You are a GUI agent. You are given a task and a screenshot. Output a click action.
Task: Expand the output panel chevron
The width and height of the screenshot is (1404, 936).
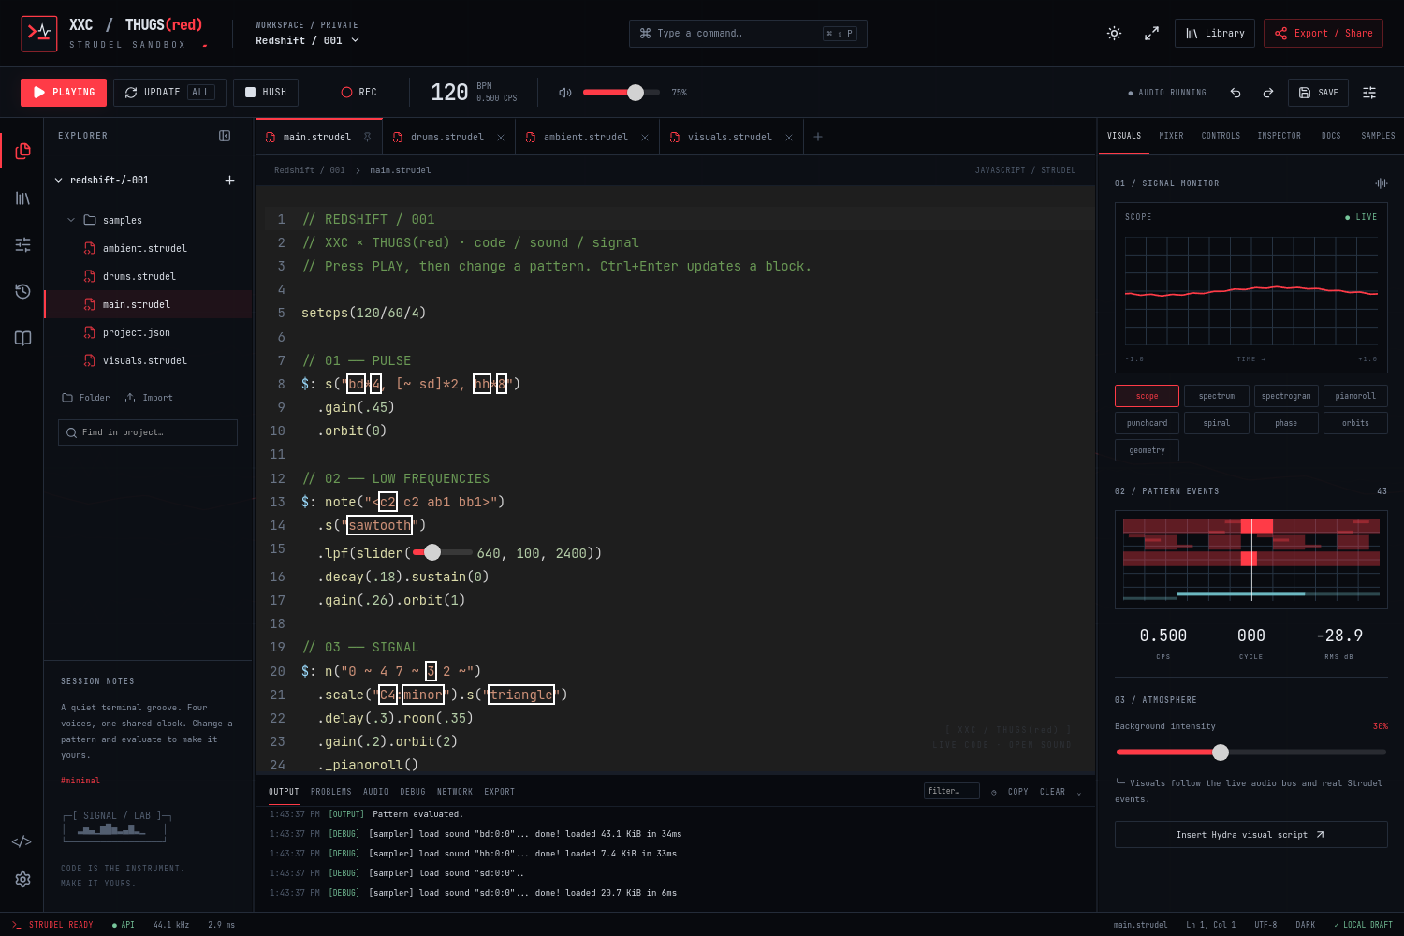pyautogui.click(x=1078, y=792)
